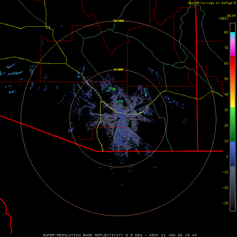The height and width of the screenshot is (237, 237).
Task: Click the 50 value on dBZ scale
Action: [x=226, y=79]
